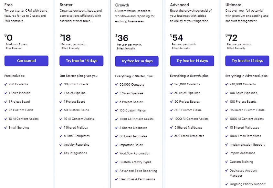Click the checkmark beside Custom Training
The height and width of the screenshot is (188, 273).
click(227, 162)
